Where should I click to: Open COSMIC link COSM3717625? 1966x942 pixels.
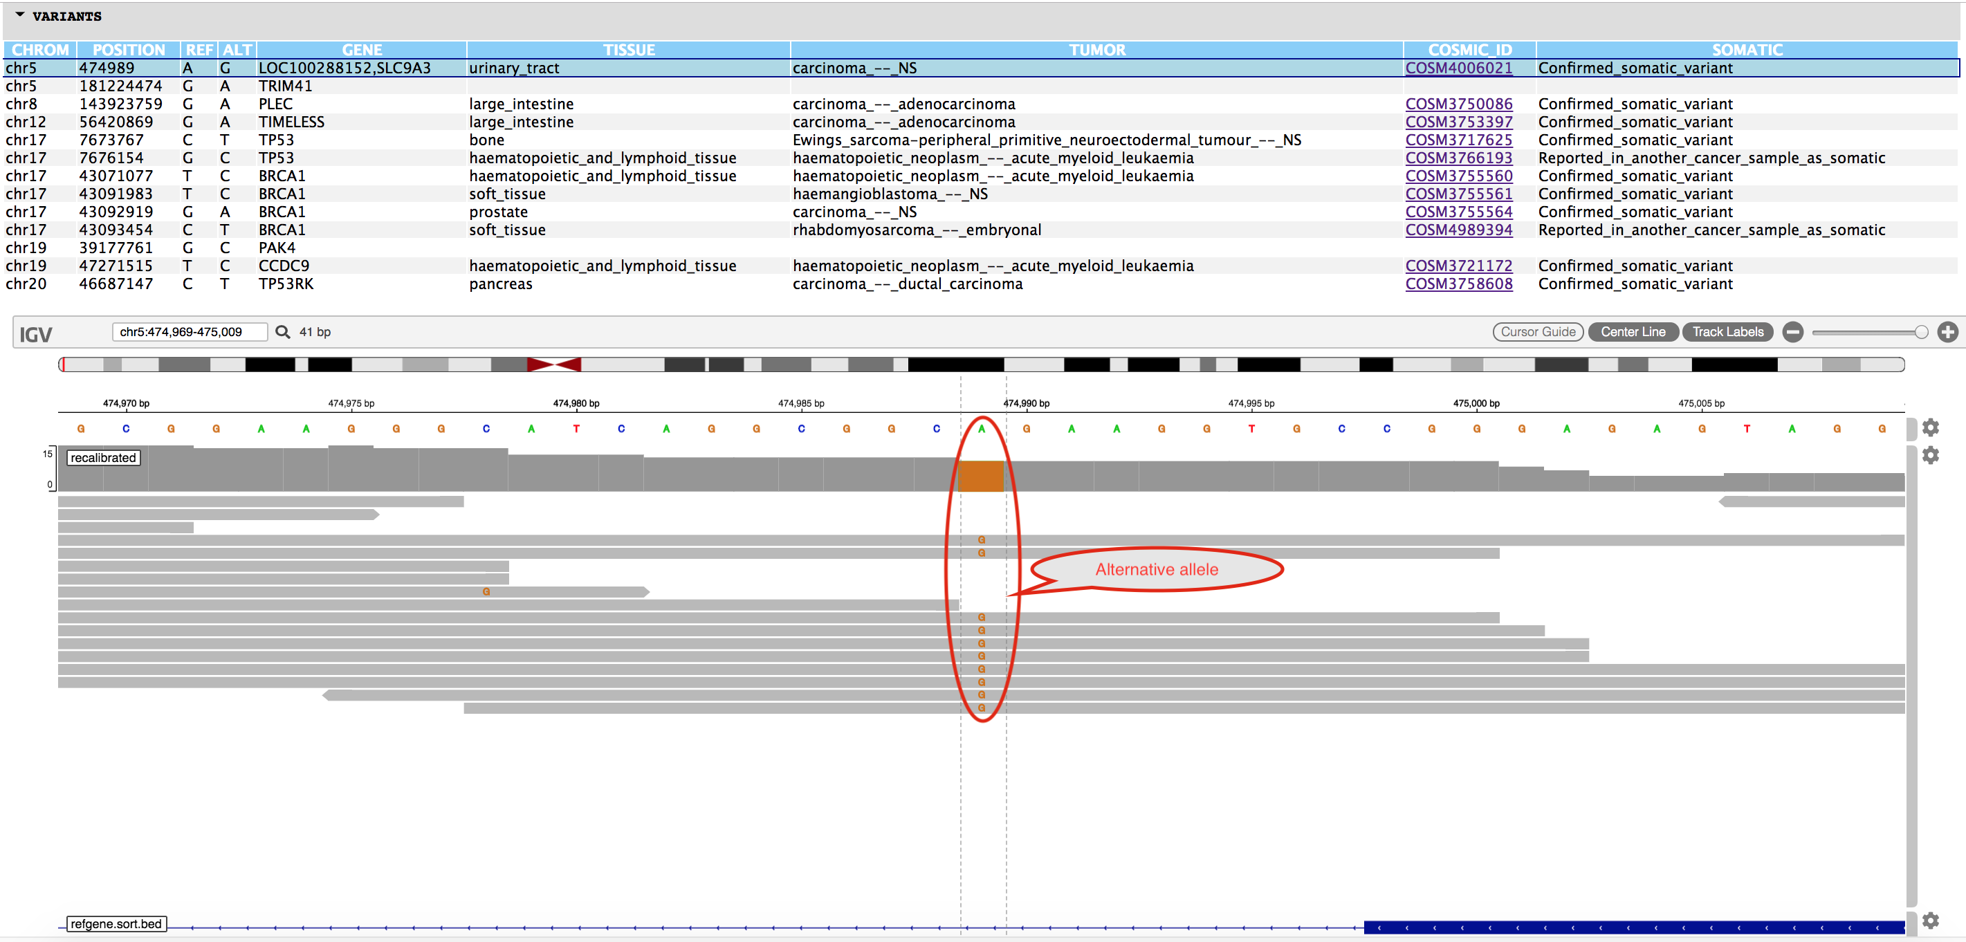[1458, 140]
